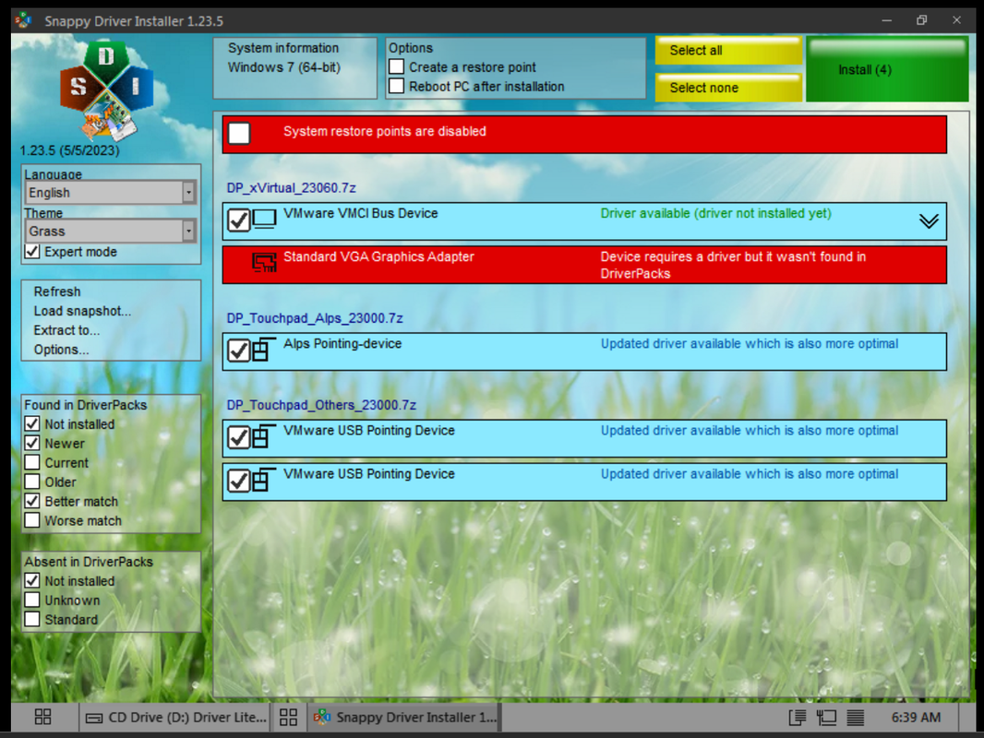Uncheck the first VMware USB Pointing Device
The height and width of the screenshot is (738, 984).
tap(239, 437)
